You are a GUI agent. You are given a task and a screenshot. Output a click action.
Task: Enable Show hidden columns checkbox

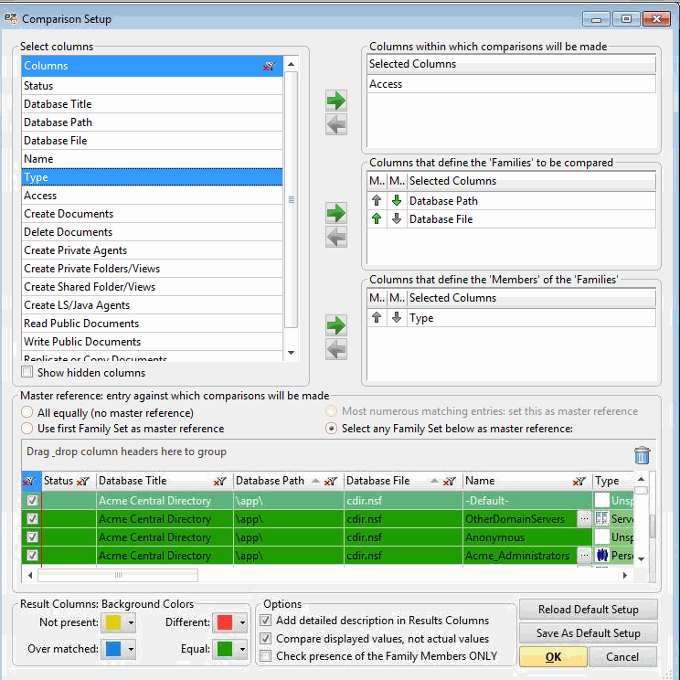(x=27, y=373)
